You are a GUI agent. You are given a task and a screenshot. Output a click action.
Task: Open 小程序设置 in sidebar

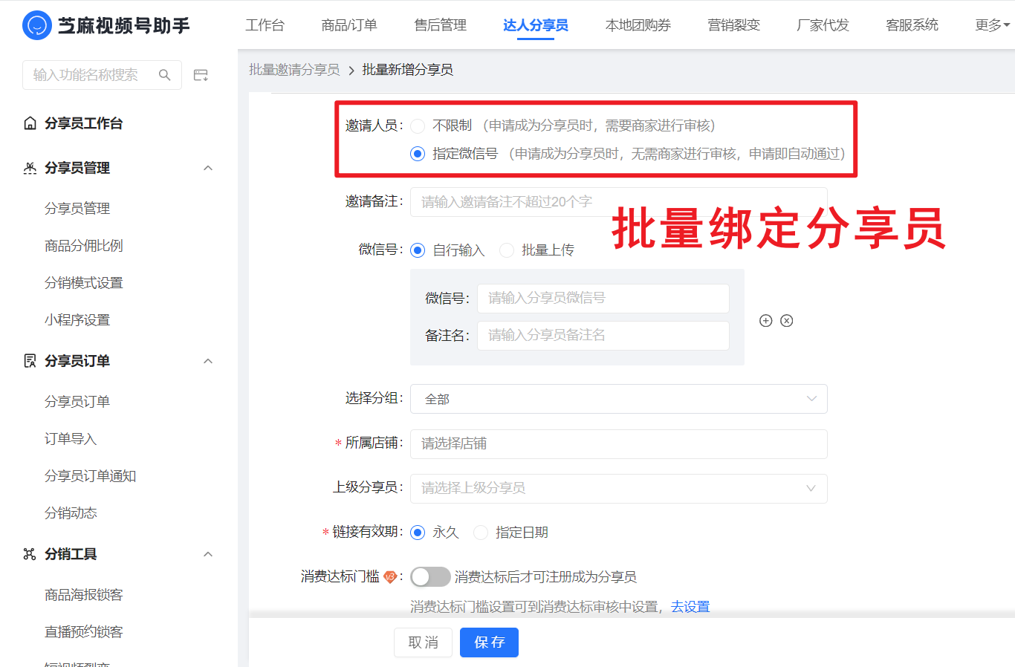(77, 320)
